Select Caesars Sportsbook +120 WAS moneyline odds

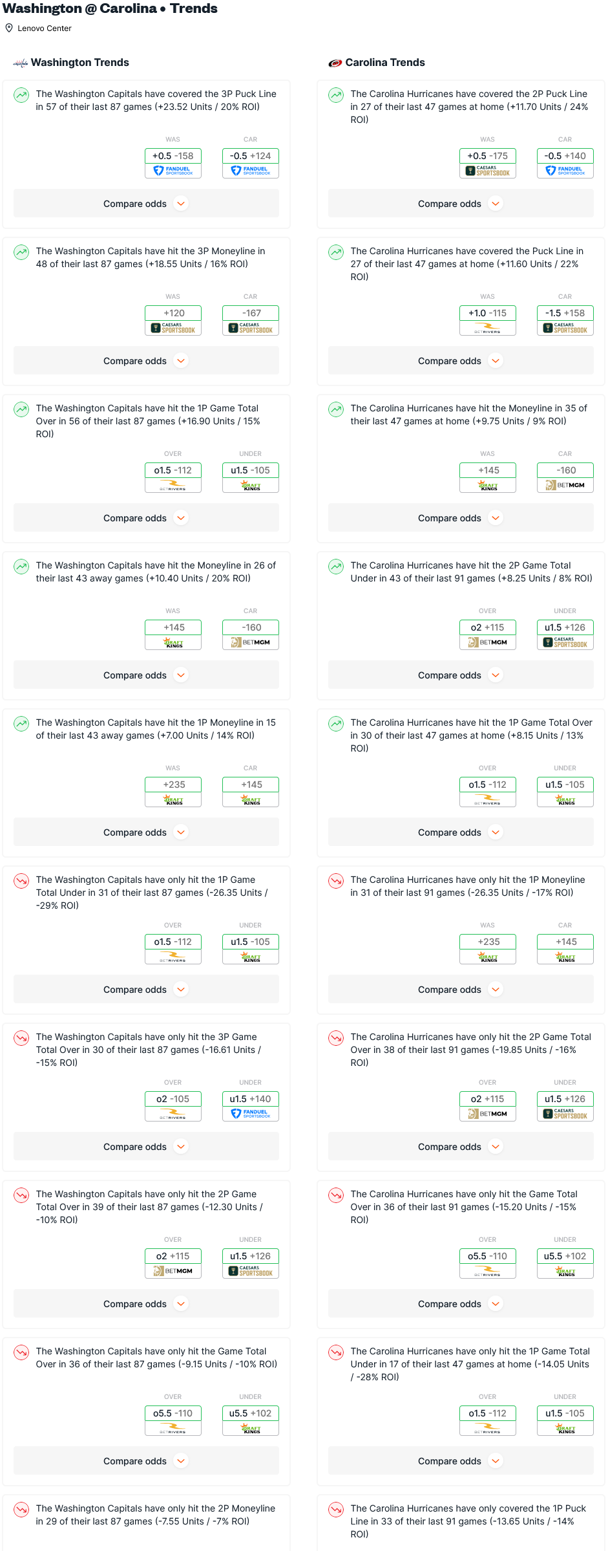pos(173,320)
